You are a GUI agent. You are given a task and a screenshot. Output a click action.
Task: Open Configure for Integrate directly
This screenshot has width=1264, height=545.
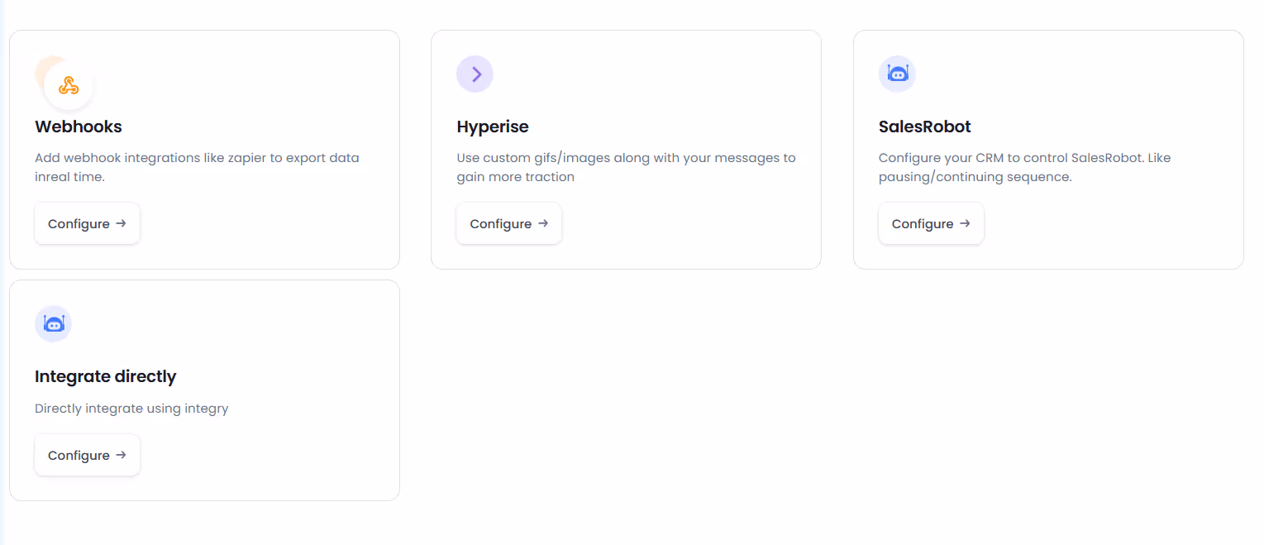87,455
